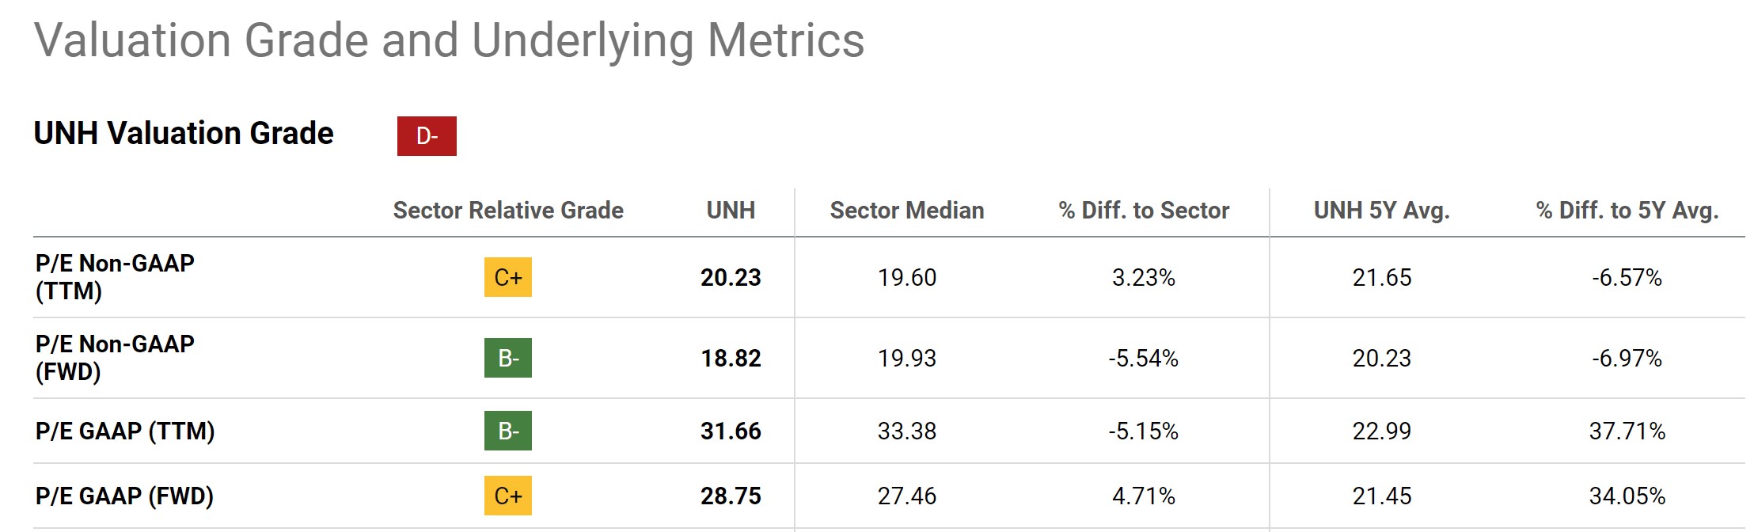This screenshot has height=532, width=1754.
Task: Click the bold 31.66 UNH P/E GAAP value
Action: coord(731,431)
